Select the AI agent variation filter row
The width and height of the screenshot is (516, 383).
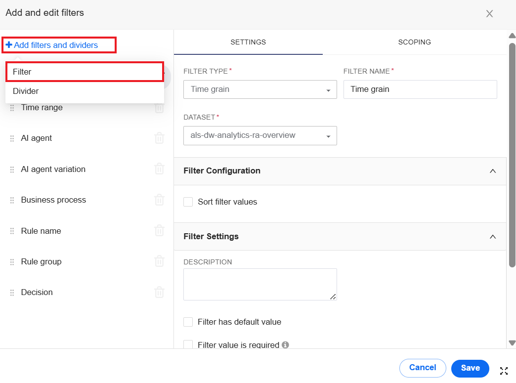pos(87,169)
